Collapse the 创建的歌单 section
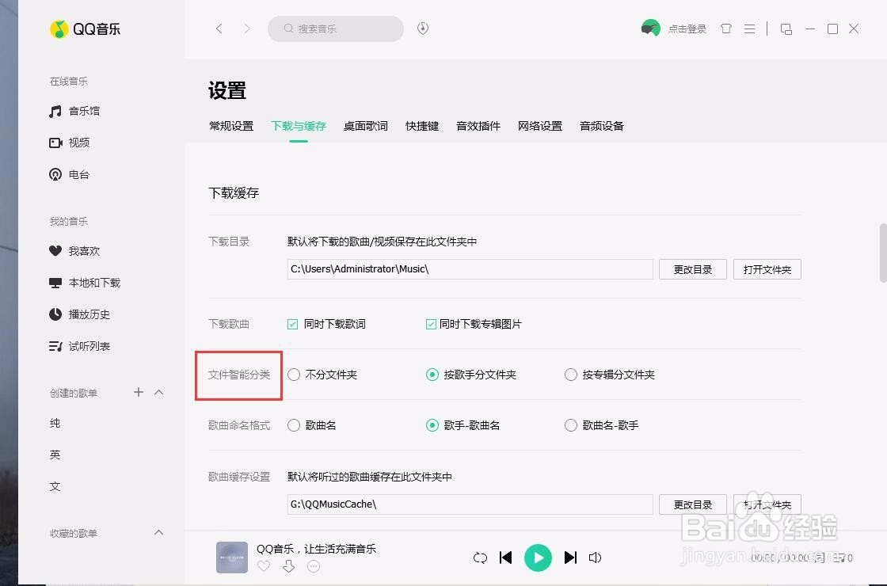The image size is (887, 586). pyautogui.click(x=158, y=392)
